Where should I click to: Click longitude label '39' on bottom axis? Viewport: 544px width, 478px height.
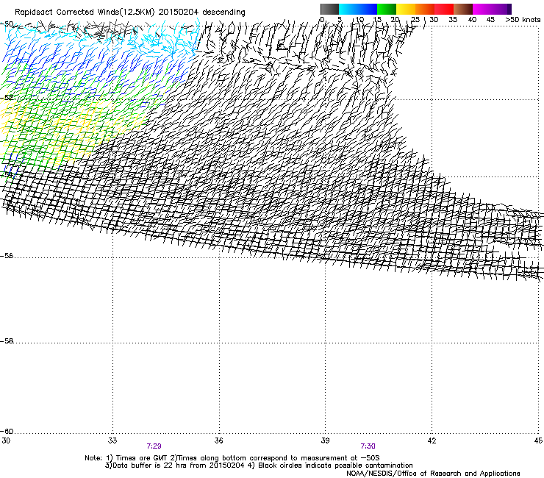(x=325, y=440)
